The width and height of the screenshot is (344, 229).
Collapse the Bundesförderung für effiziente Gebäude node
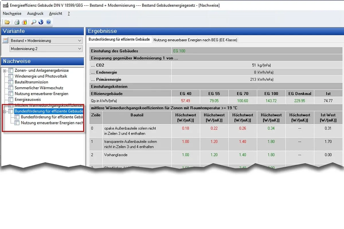coord(5,111)
